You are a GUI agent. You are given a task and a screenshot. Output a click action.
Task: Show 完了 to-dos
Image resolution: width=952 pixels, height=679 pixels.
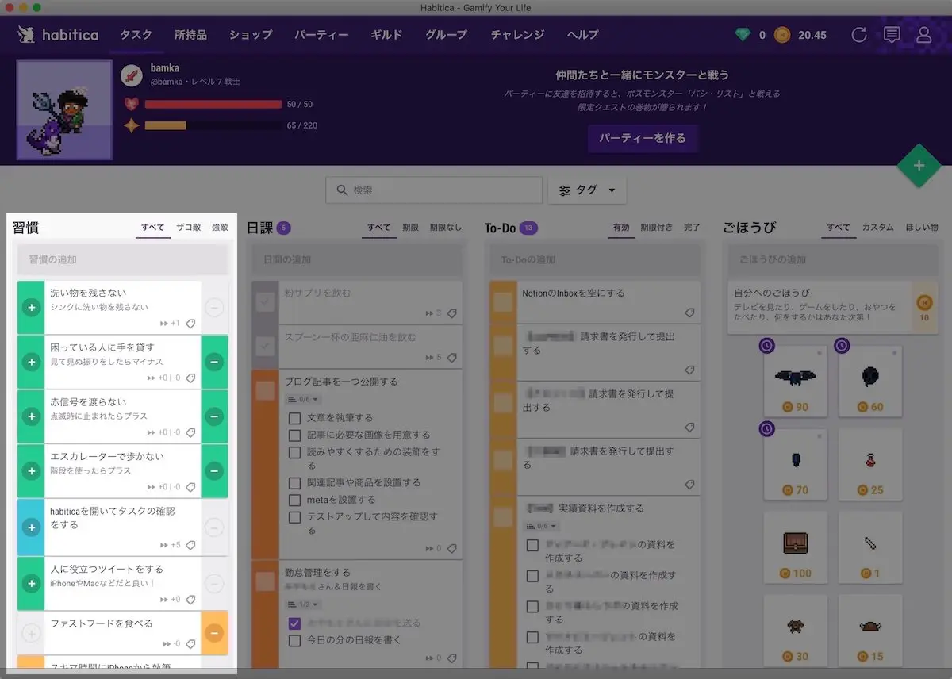click(692, 228)
